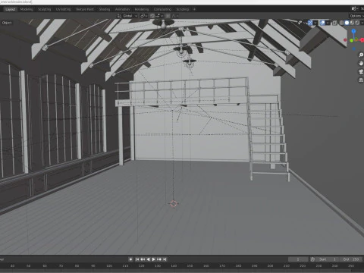Click the red X axis on navigation gizmo

pyautogui.click(x=362, y=40)
